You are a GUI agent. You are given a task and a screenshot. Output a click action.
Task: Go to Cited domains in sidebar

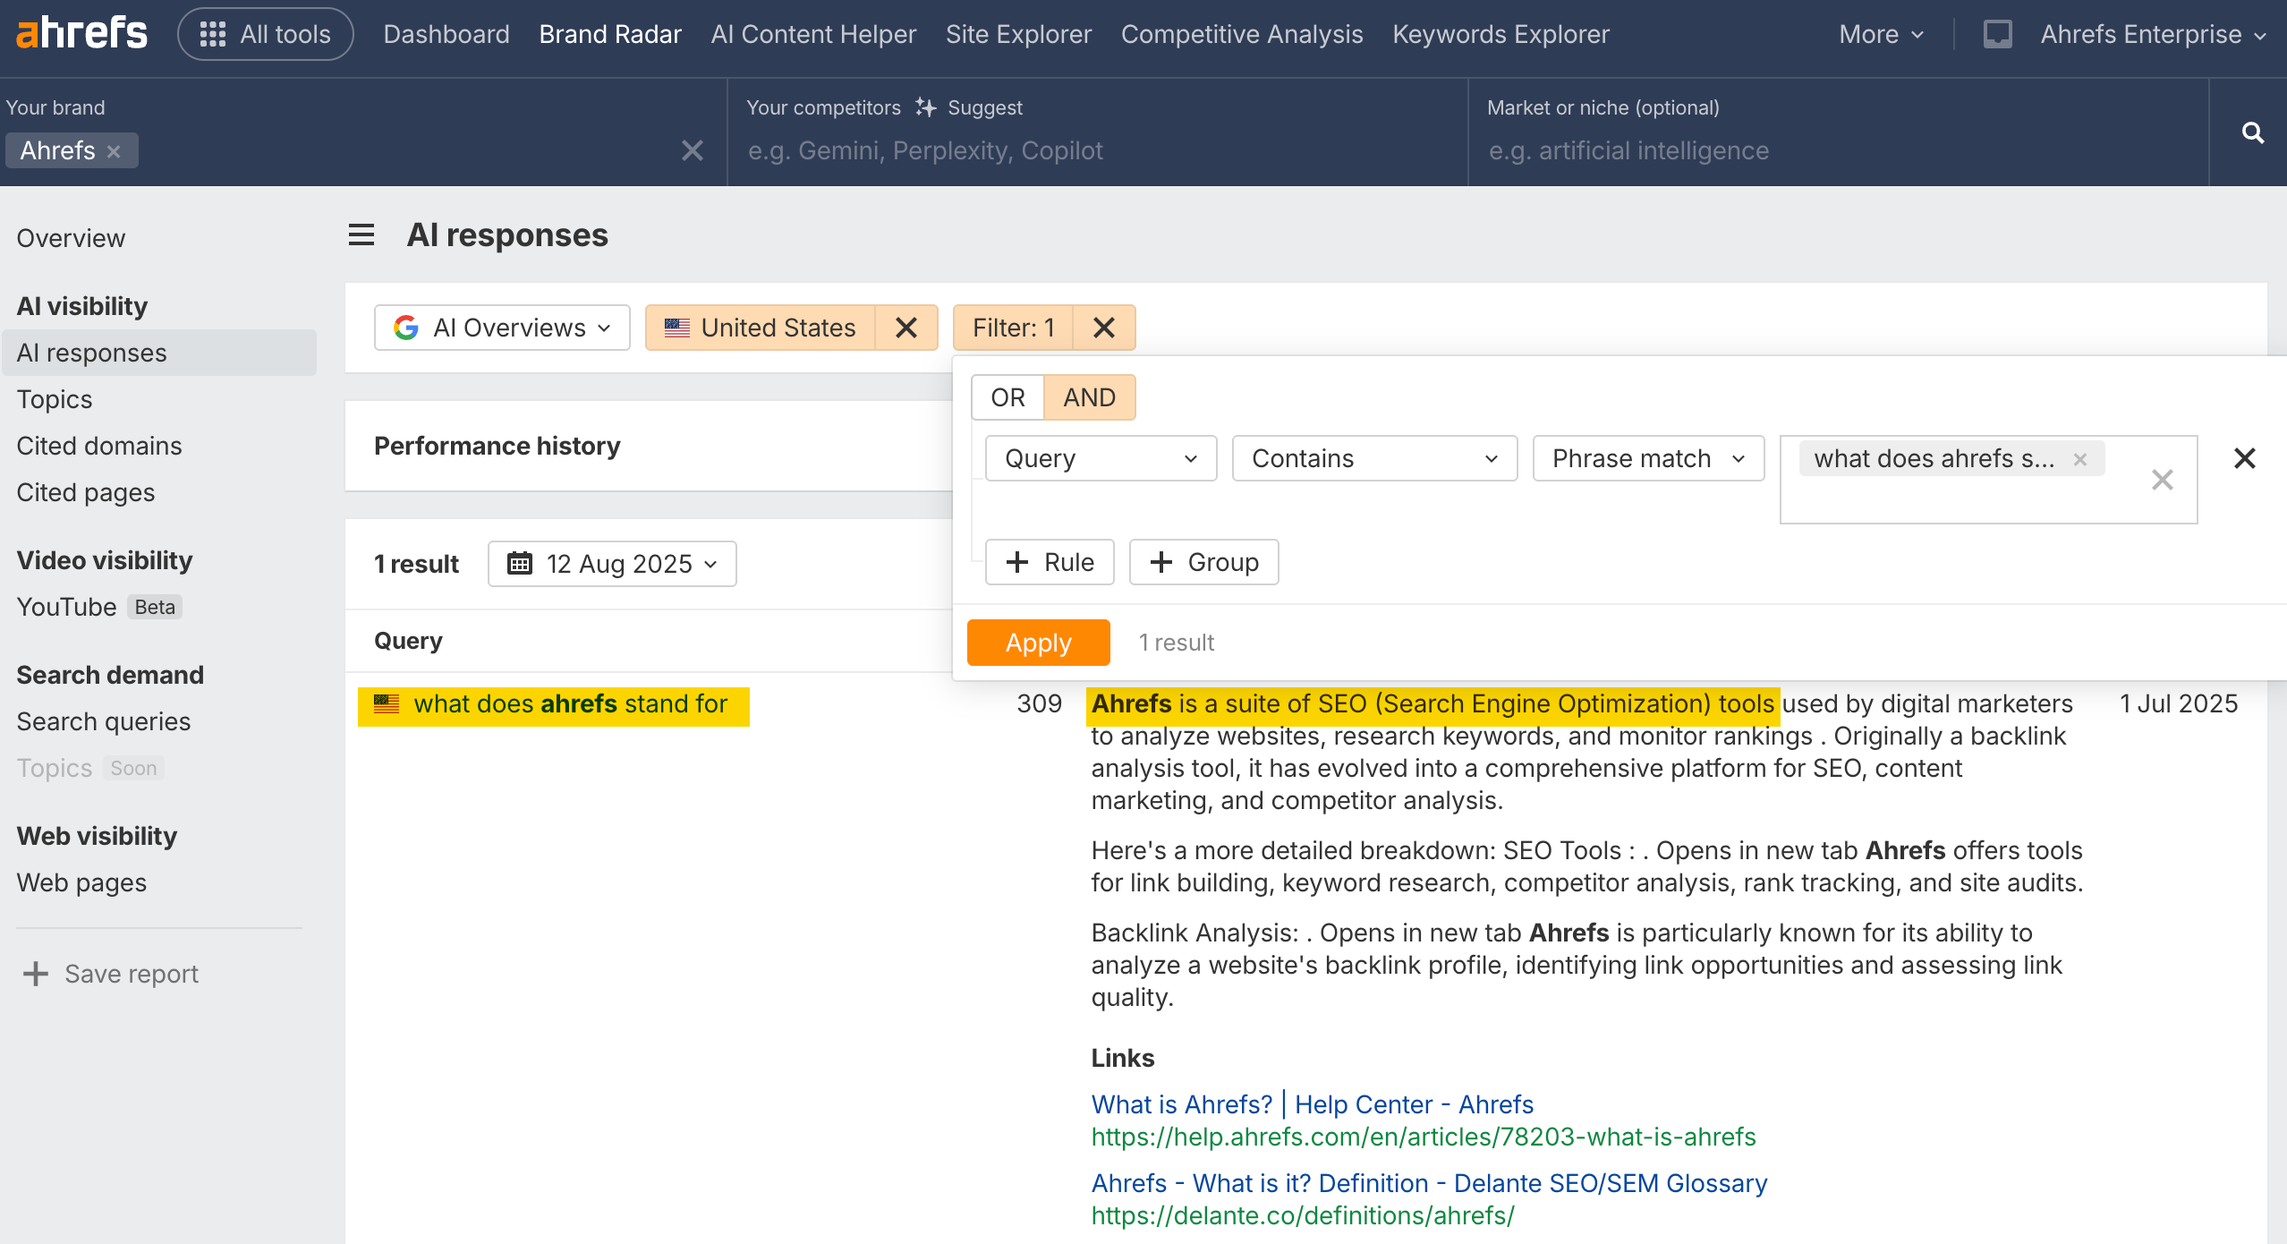(x=98, y=446)
